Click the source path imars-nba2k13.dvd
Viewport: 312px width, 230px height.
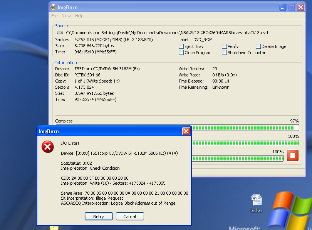(167, 33)
